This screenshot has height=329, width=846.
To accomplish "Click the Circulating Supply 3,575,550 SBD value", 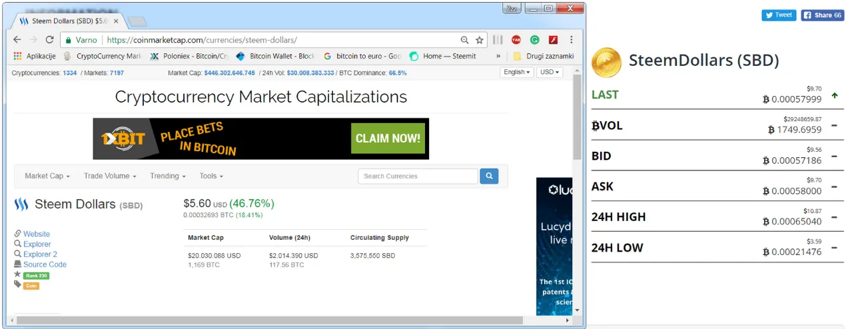I will click(x=372, y=256).
